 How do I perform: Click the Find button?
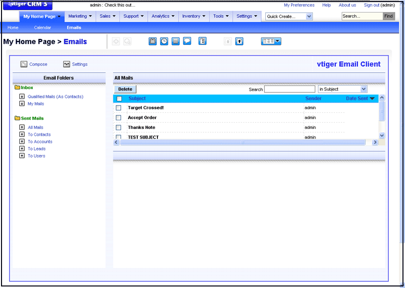tap(389, 16)
